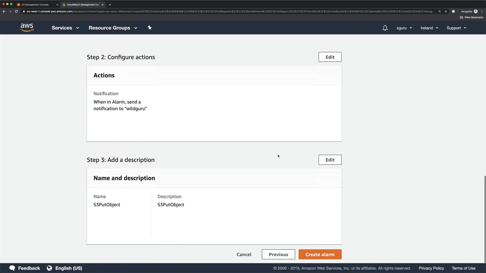The height and width of the screenshot is (273, 486).
Task: Go back with the Previous button
Action: pyautogui.click(x=278, y=254)
